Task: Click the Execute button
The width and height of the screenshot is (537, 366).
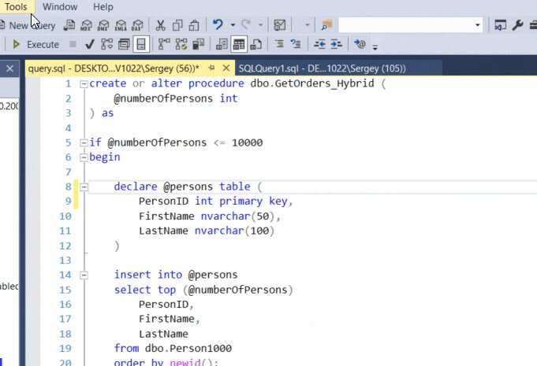Action: point(35,44)
